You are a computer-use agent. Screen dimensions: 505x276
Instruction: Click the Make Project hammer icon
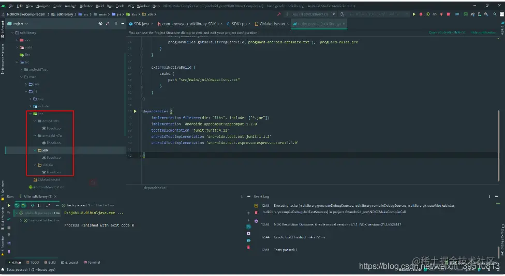(x=279, y=14)
